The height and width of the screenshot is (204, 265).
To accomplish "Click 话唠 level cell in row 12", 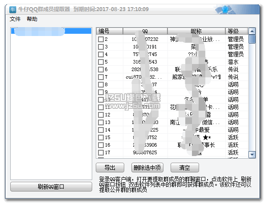I will point(233,115).
